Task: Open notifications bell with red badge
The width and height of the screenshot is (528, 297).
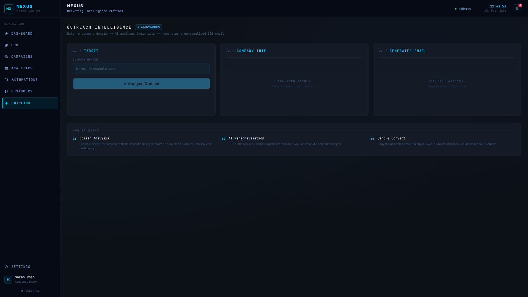Action: (517, 9)
